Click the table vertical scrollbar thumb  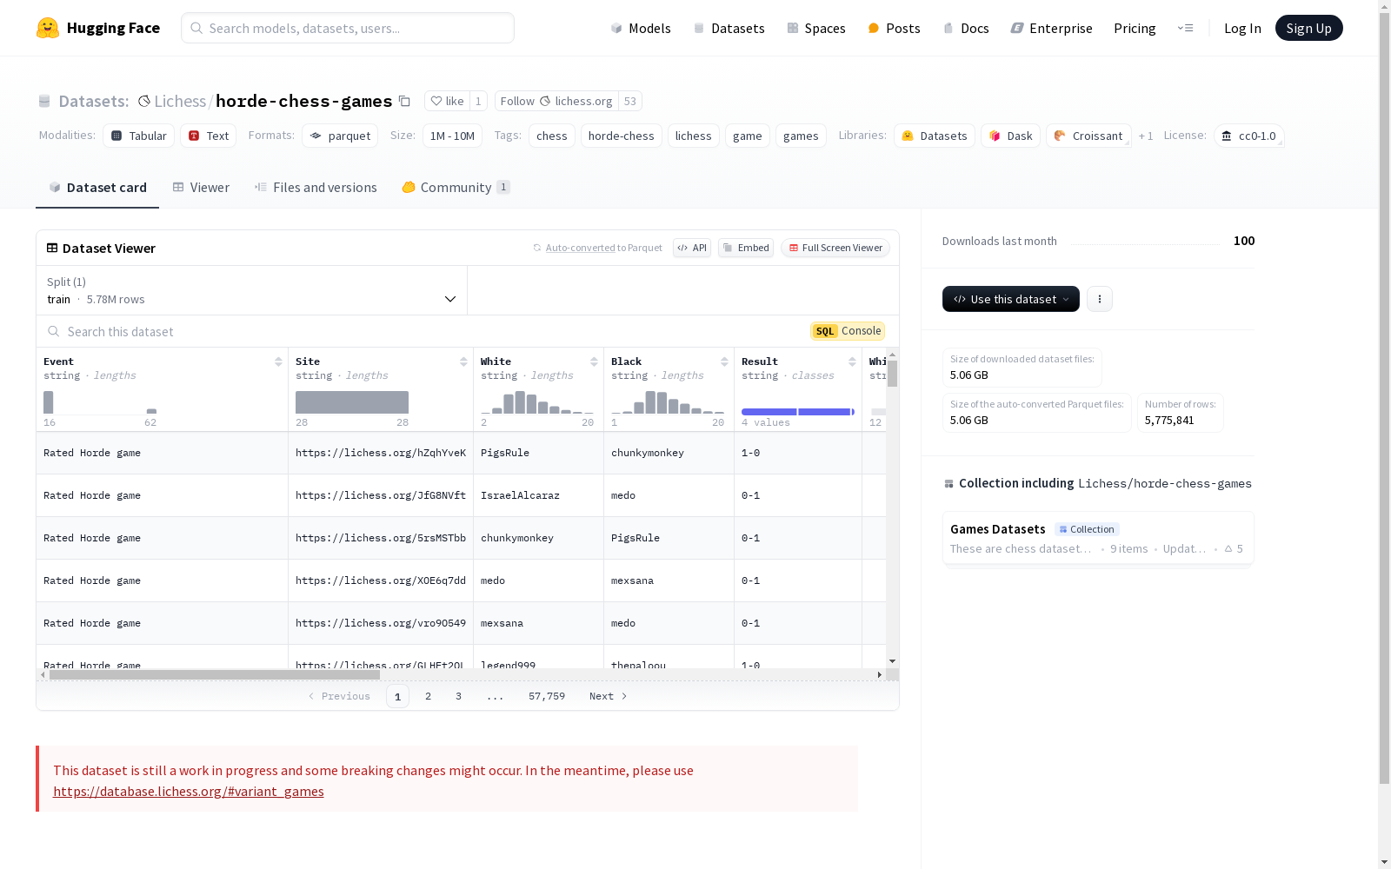click(892, 374)
